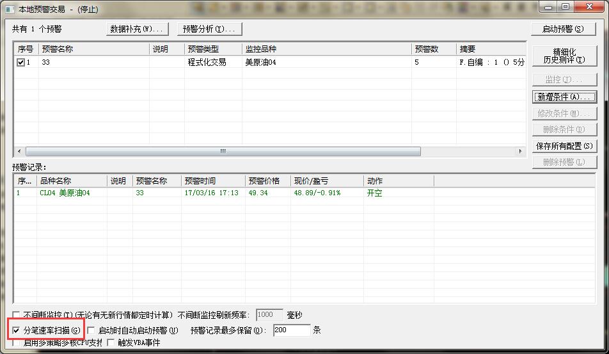The height and width of the screenshot is (354, 609).
Task: Click 保存所有配置 button
Action: 564,146
